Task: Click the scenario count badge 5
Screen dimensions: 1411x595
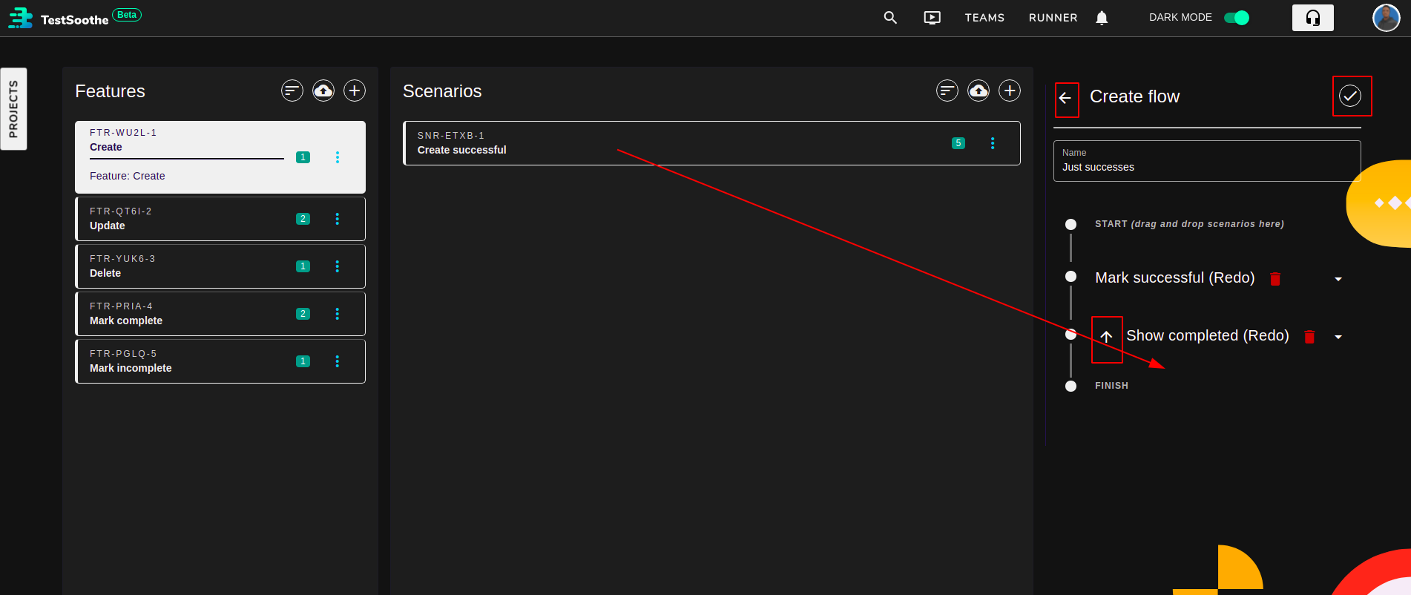Action: (x=958, y=143)
